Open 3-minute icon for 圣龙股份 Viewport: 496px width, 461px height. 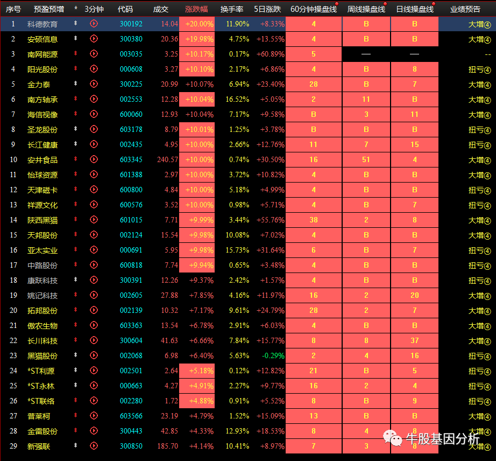pos(94,129)
